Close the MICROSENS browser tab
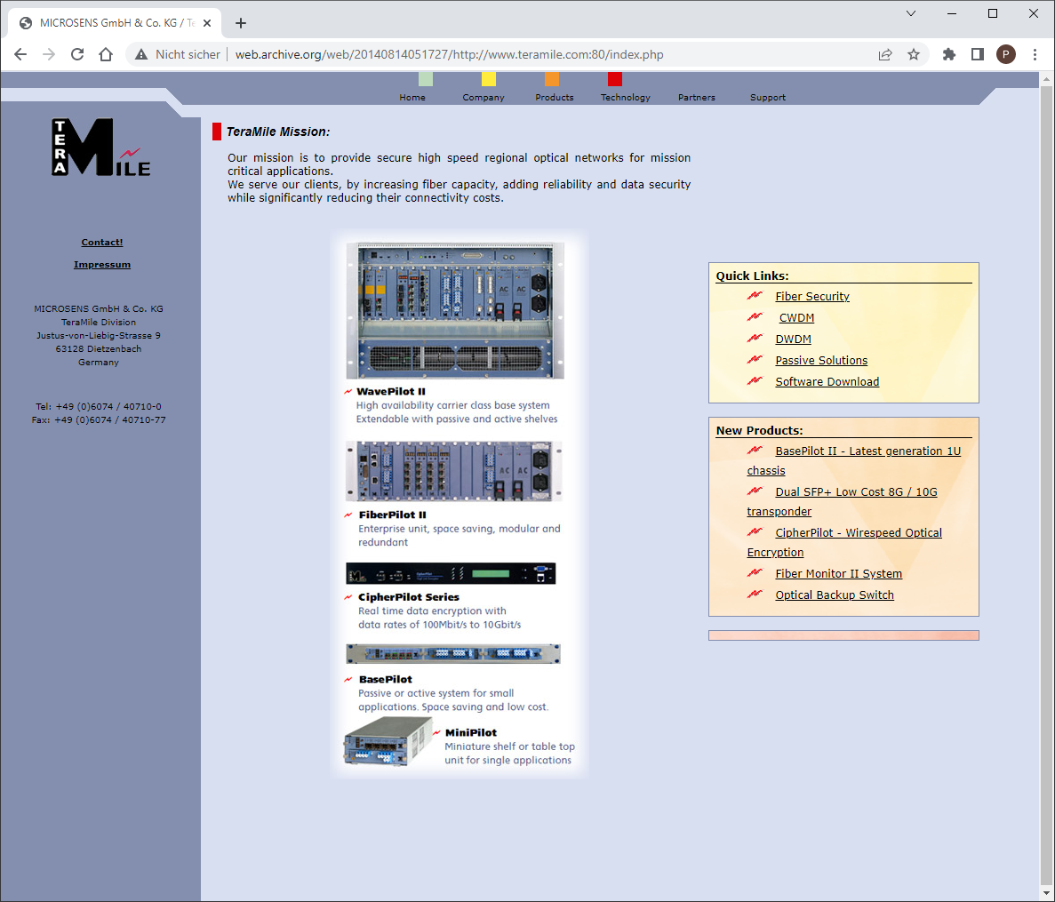1055x902 pixels. (207, 23)
